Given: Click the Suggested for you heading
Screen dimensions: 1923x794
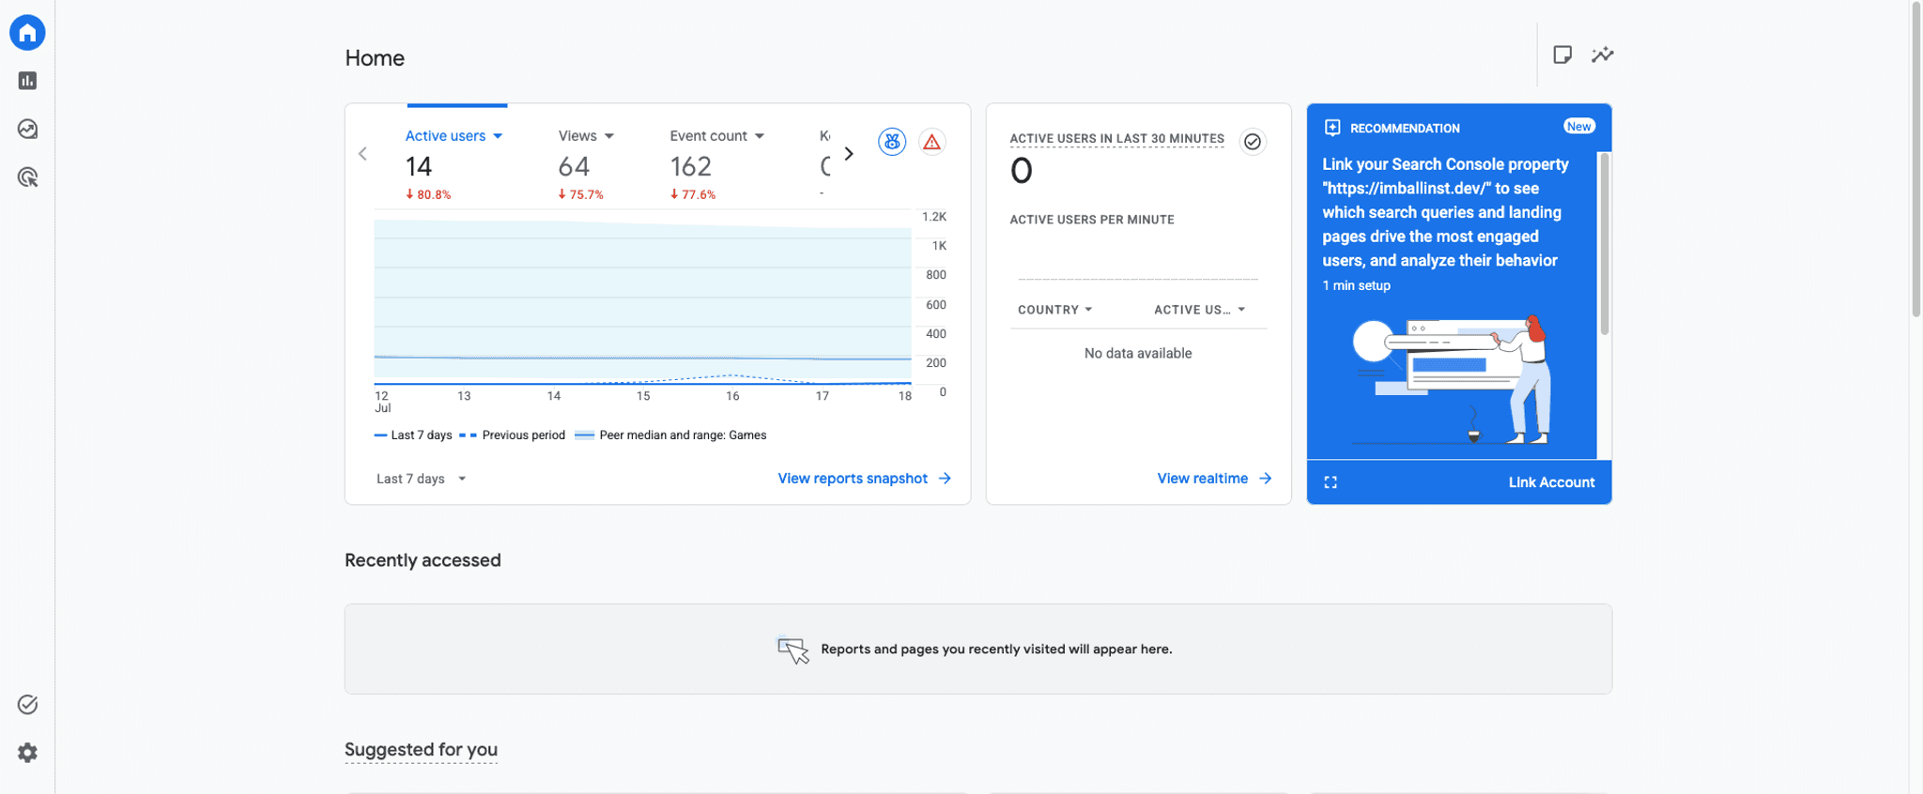Looking at the screenshot, I should [421, 749].
